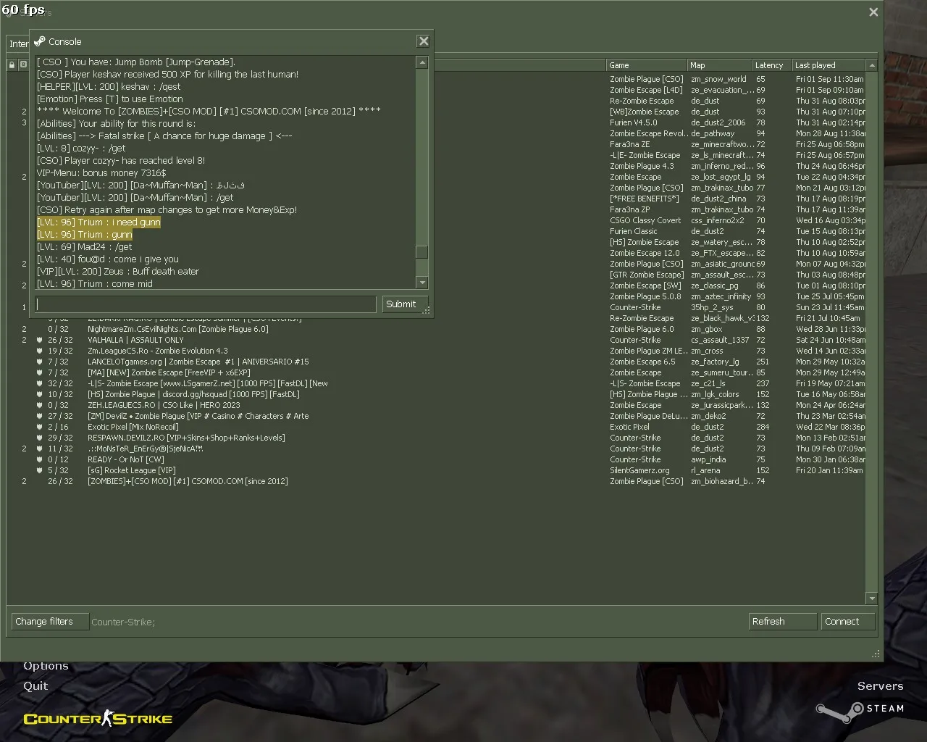Focus the console command input field
This screenshot has width=927, height=742.
point(206,304)
